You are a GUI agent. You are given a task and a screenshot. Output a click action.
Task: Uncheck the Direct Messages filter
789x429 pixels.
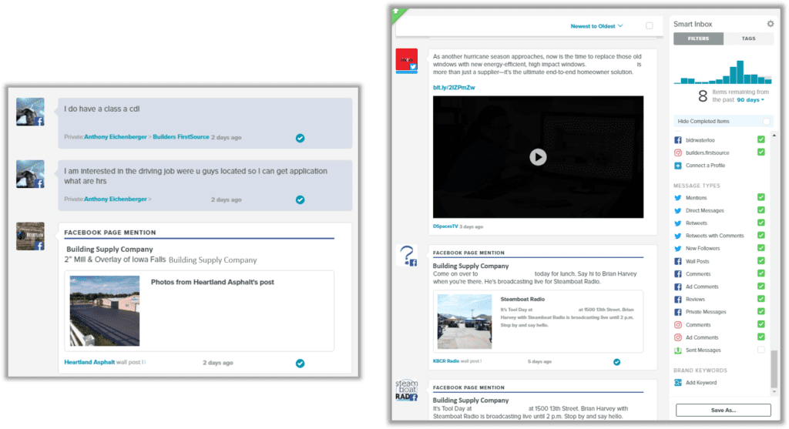pos(760,209)
